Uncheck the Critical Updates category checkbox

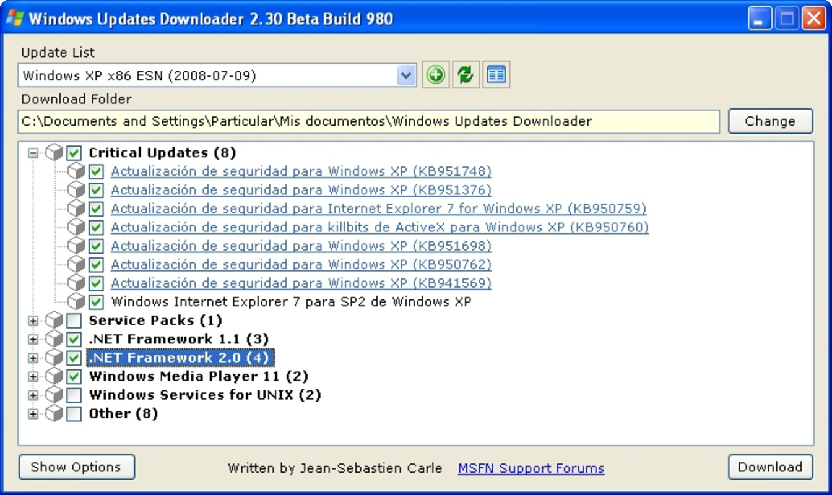click(x=74, y=152)
